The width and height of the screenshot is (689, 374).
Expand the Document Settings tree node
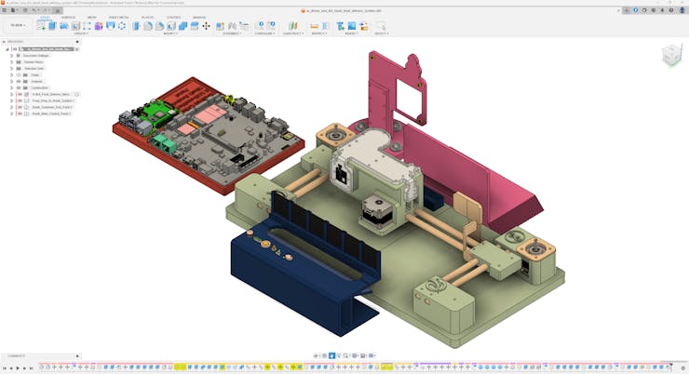[12, 56]
